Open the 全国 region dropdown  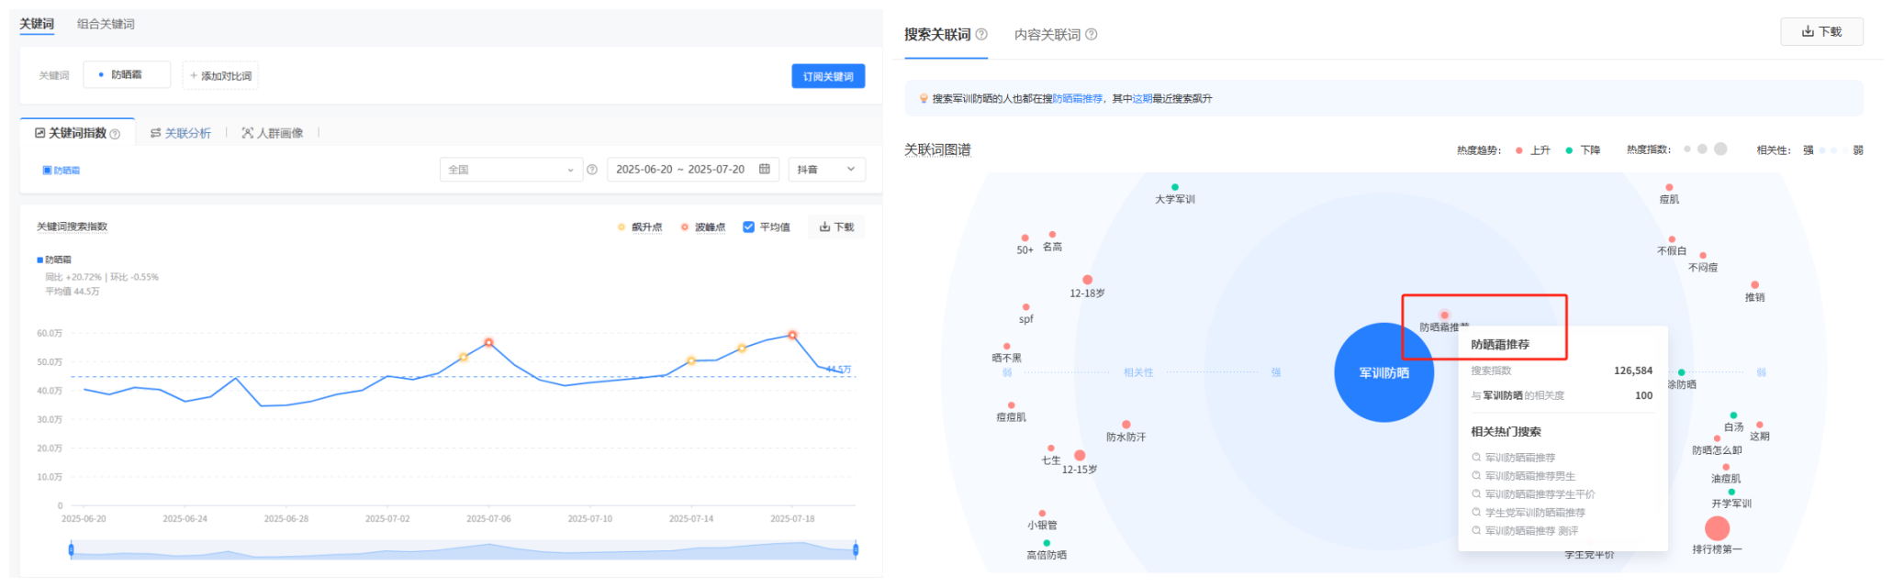pyautogui.click(x=510, y=170)
